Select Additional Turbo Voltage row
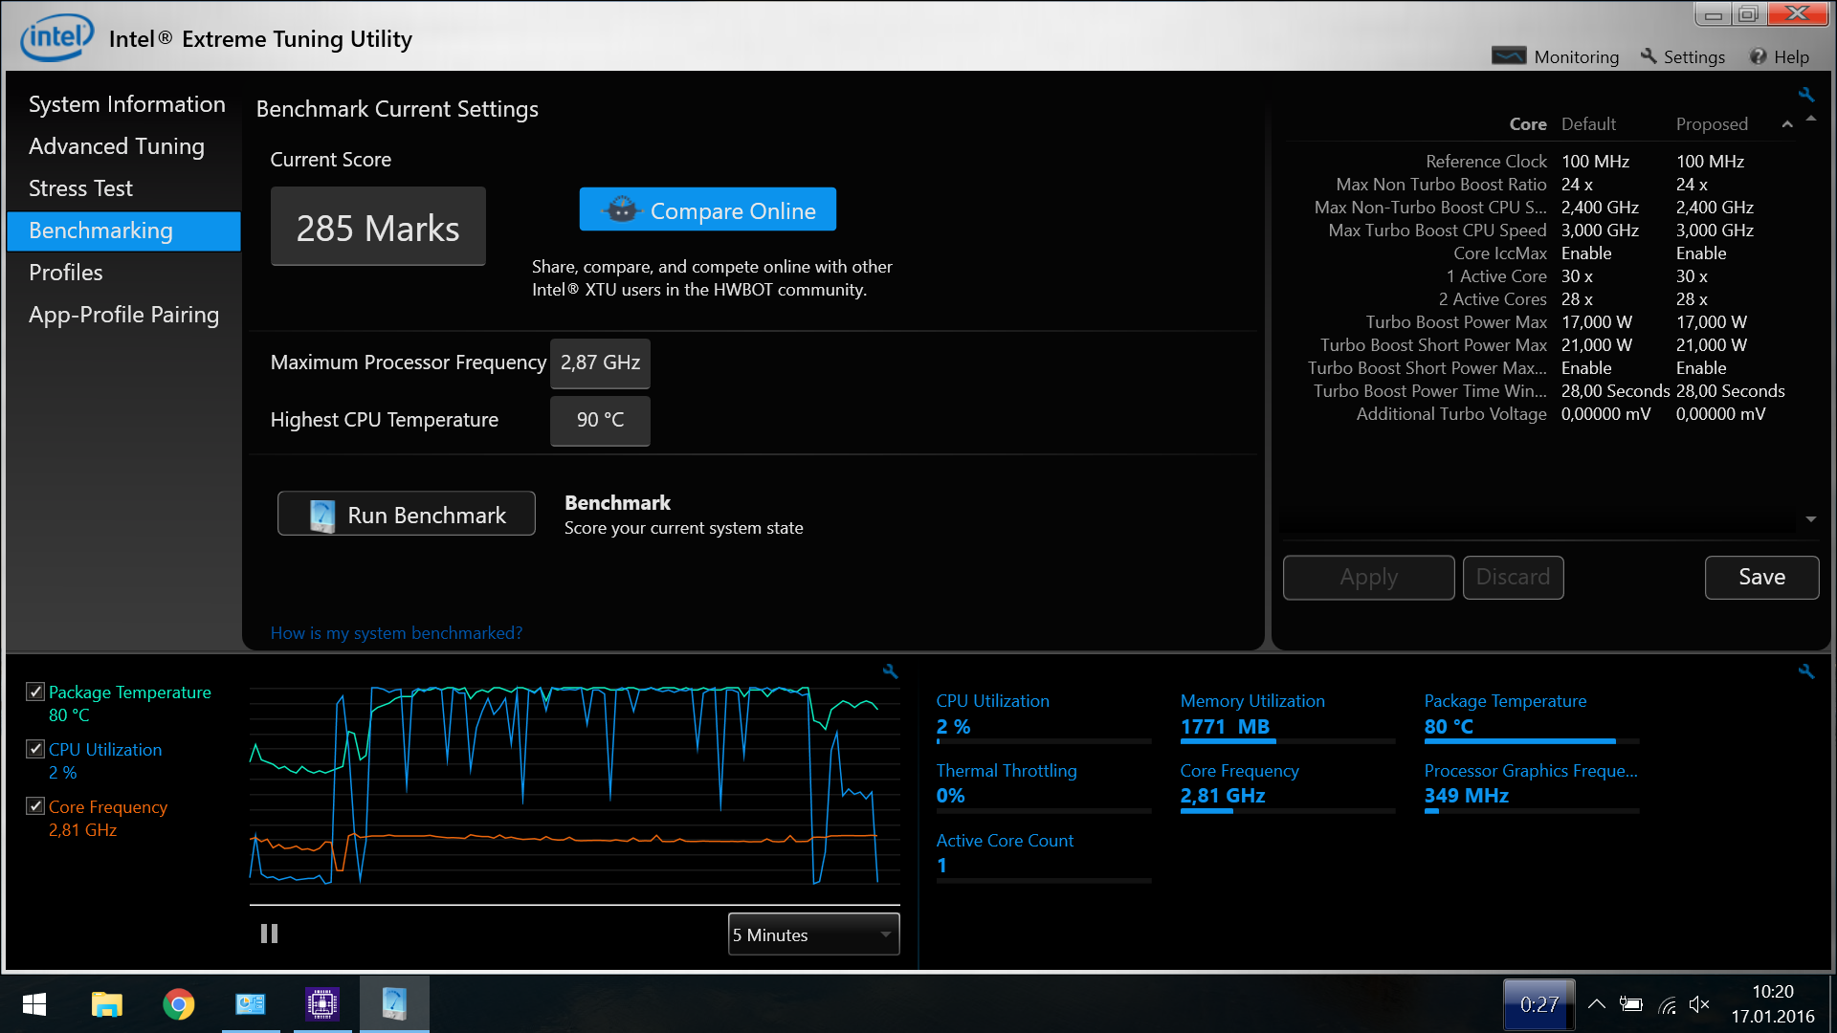 tap(1540, 414)
